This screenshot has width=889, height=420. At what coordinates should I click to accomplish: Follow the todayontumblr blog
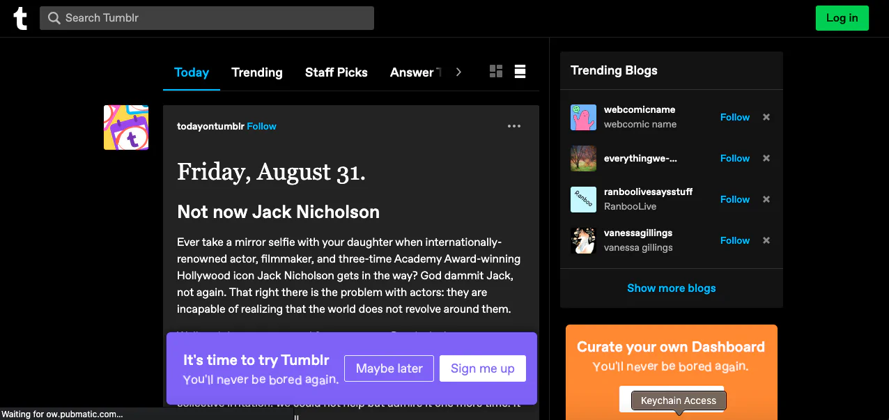coord(261,126)
